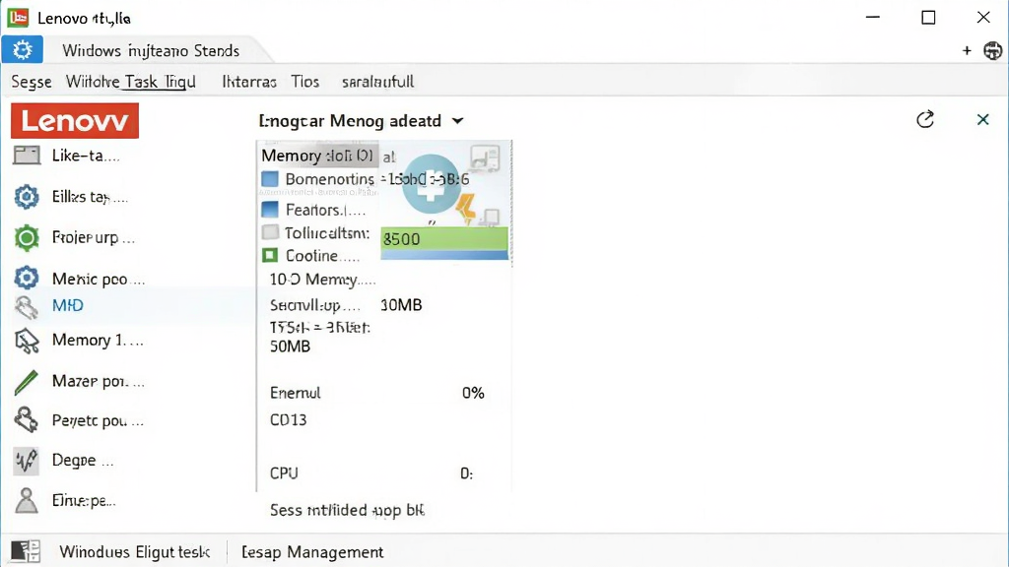Click the icon beside Payetc pou
1009x567 pixels.
27,419
